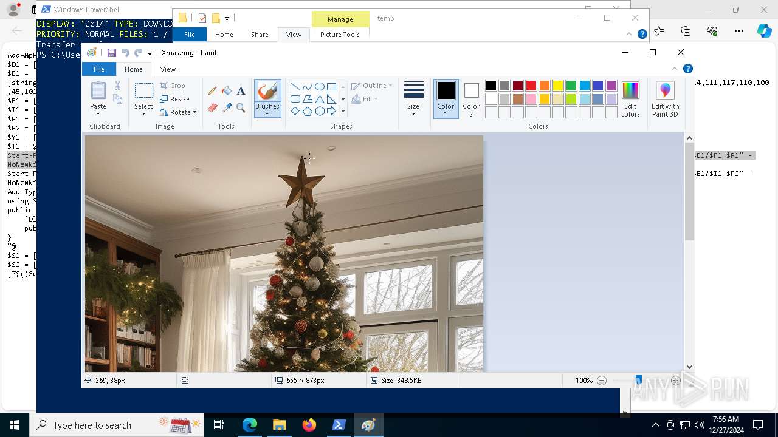Click Undo in Paint quick access toolbar

125,53
